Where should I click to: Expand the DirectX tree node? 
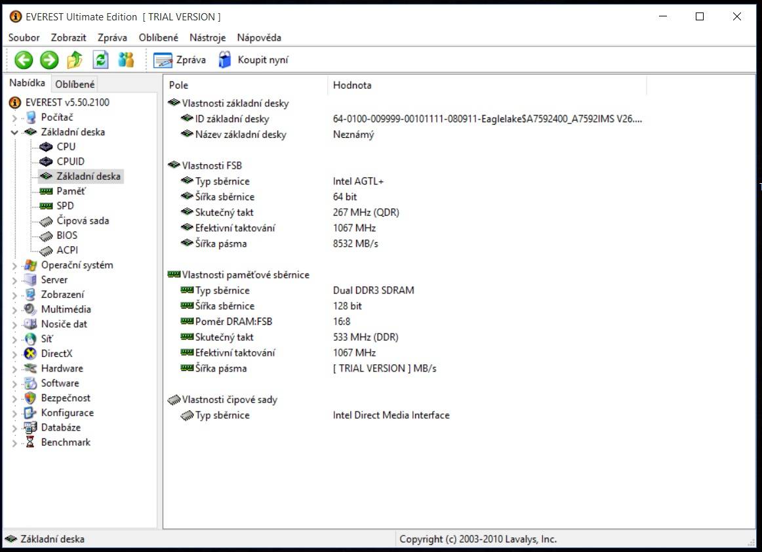[14, 354]
